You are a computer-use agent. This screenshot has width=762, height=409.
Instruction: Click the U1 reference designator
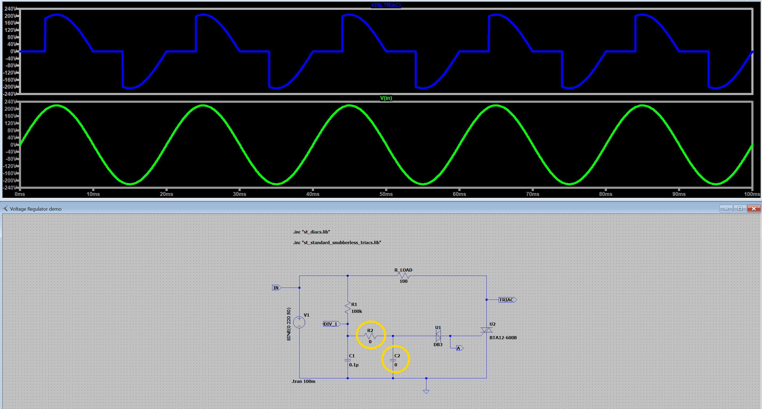click(438, 328)
